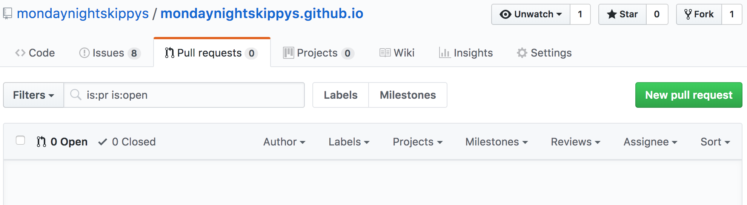This screenshot has height=205, width=747.
Task: Show the 0 Closed pull requests
Action: pos(127,142)
